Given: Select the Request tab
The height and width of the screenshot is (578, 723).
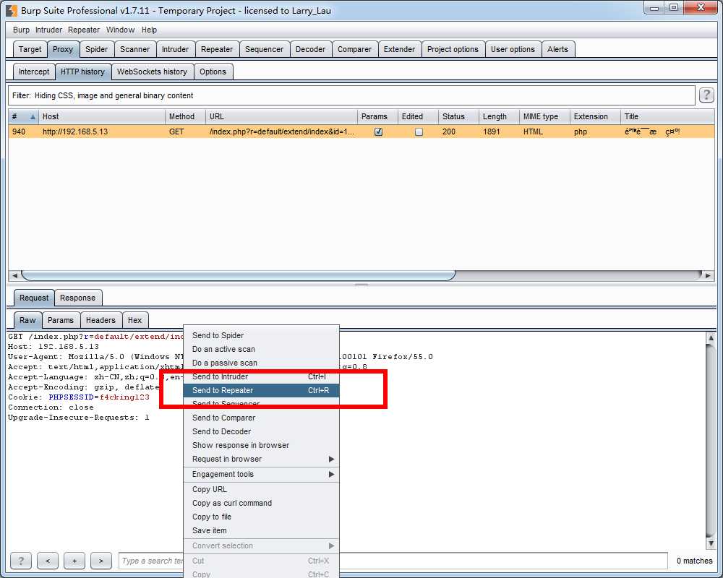Looking at the screenshot, I should pos(34,298).
